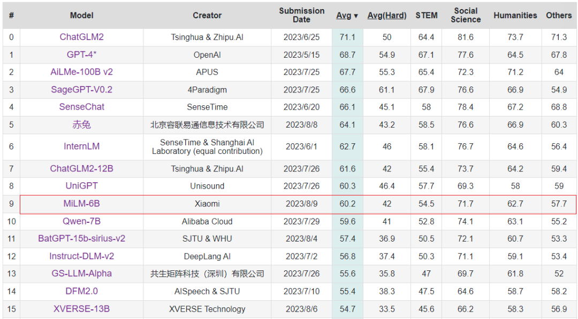Sort by the Avg(Hard) column header
Viewport: 578px width, 319px height.
pyautogui.click(x=386, y=15)
